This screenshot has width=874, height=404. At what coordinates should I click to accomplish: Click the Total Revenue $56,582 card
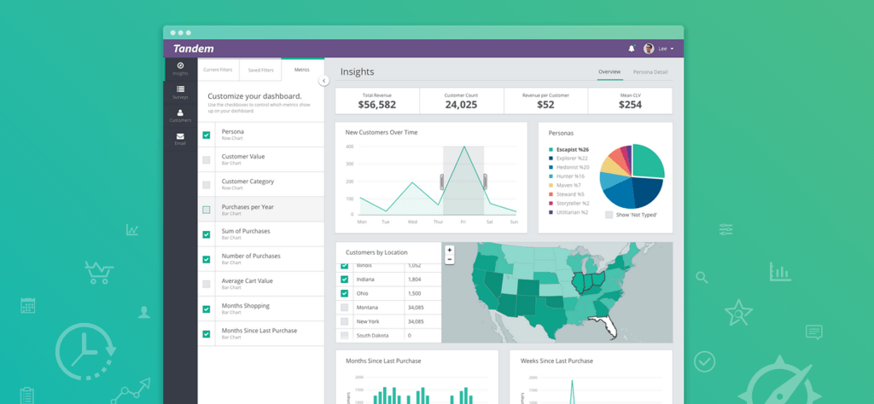coord(376,101)
